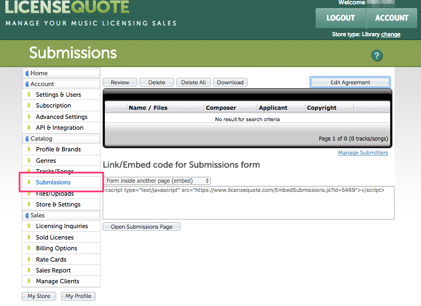Click the blue marker beside the Catalog section

(27, 139)
